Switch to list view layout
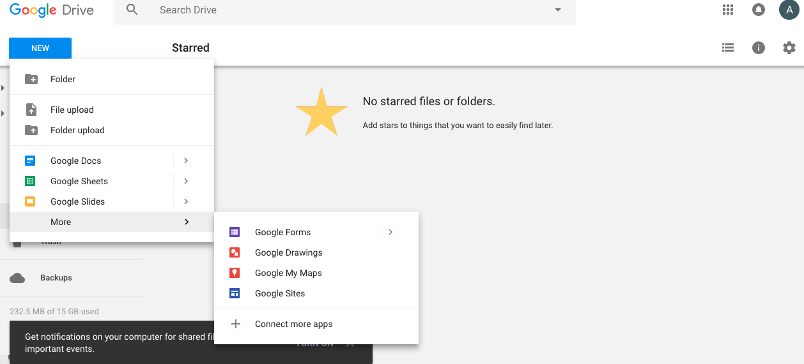804x364 pixels. click(727, 48)
